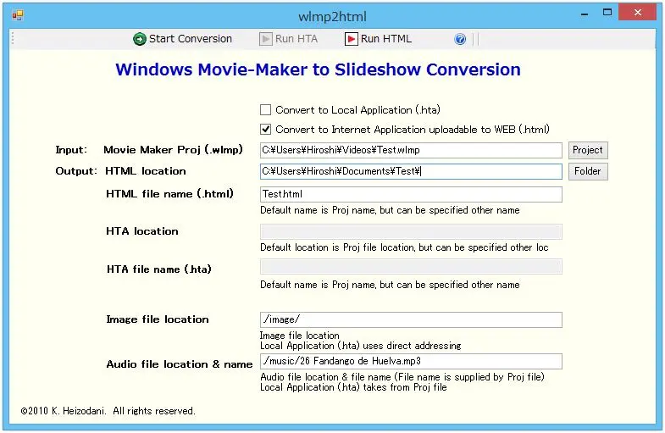
Task: Focus the Movie Maker Proj (.wlmp) path field
Action: (411, 150)
